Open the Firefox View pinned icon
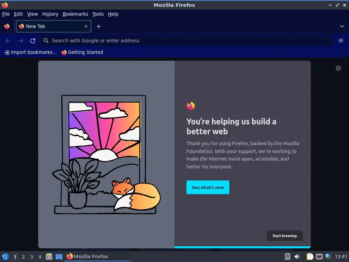This screenshot has height=262, width=349. point(7,26)
